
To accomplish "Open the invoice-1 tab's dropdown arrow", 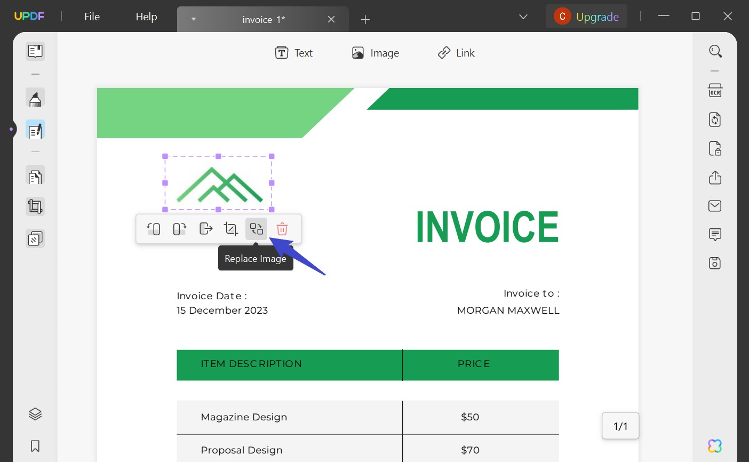I will [193, 19].
